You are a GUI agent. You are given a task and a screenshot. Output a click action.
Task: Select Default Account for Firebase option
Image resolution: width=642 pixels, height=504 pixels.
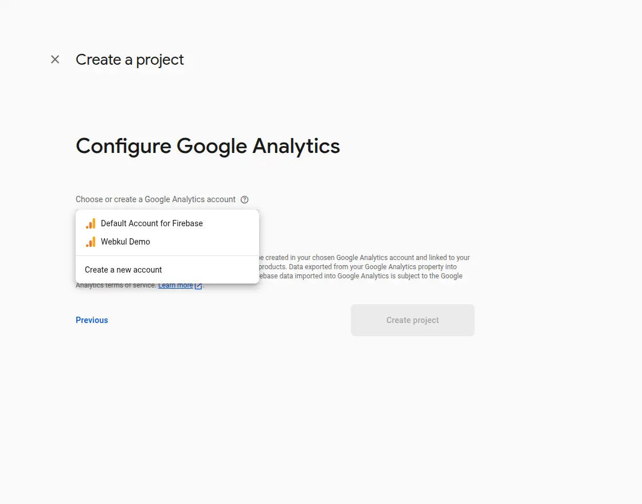coord(152,223)
